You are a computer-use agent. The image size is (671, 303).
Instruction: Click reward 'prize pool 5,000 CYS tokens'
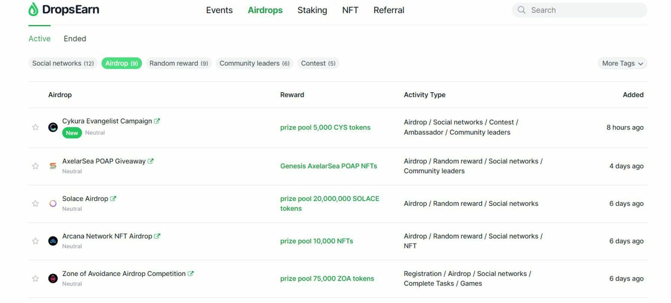coord(325,128)
